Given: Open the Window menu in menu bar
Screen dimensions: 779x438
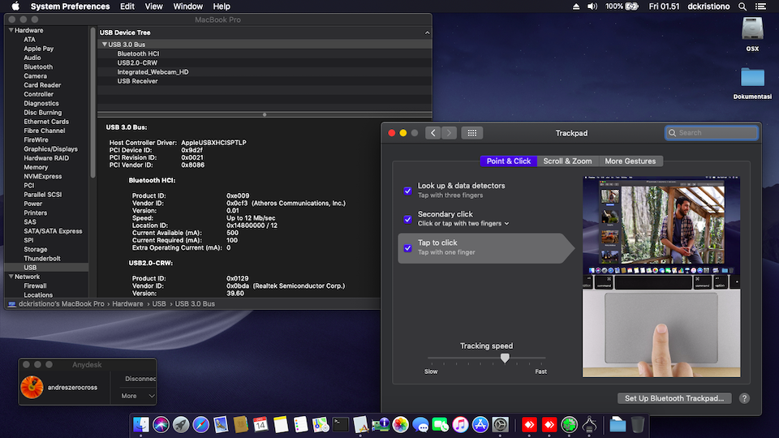Looking at the screenshot, I should pyautogui.click(x=188, y=6).
